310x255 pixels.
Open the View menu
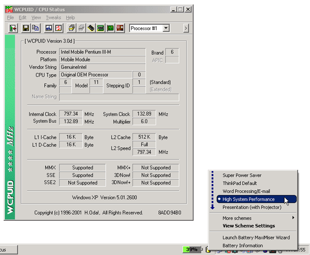(x=36, y=17)
